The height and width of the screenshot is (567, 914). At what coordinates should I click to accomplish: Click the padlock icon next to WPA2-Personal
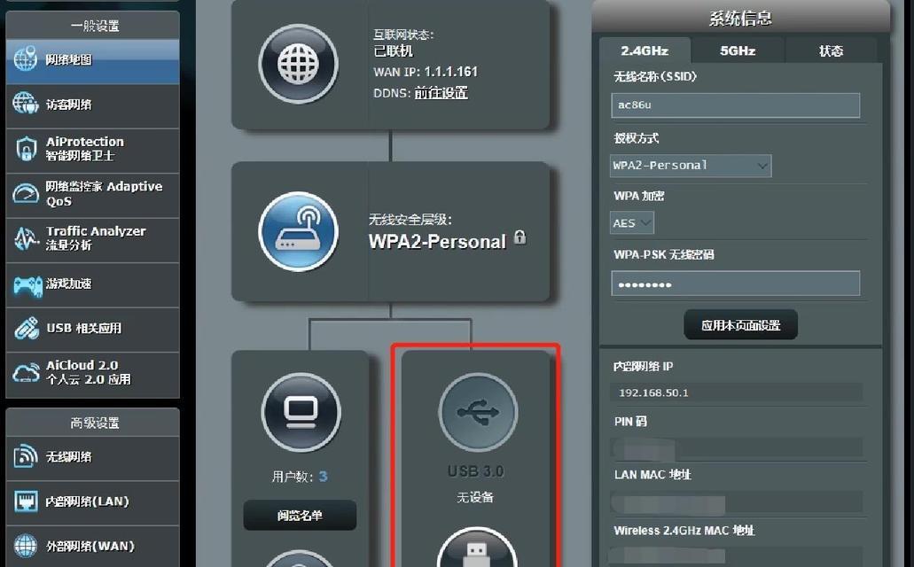[x=520, y=237]
